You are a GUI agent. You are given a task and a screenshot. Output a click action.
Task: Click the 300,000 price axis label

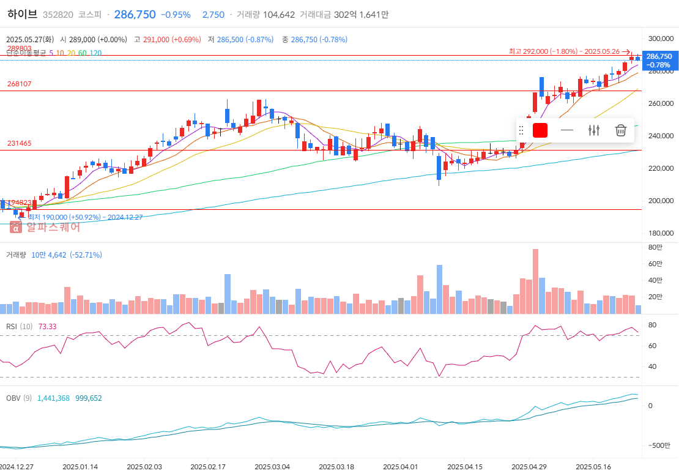click(x=661, y=39)
